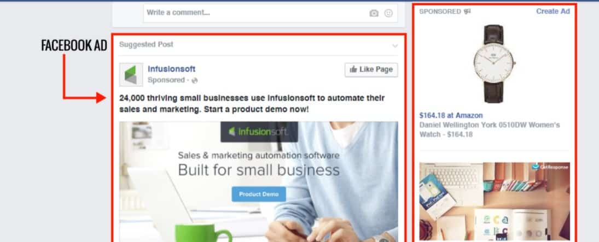The image size is (599, 242).
Task: Open the Create Ad link
Action: (553, 11)
